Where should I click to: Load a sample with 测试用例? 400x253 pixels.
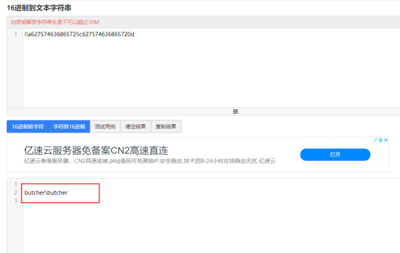105,126
